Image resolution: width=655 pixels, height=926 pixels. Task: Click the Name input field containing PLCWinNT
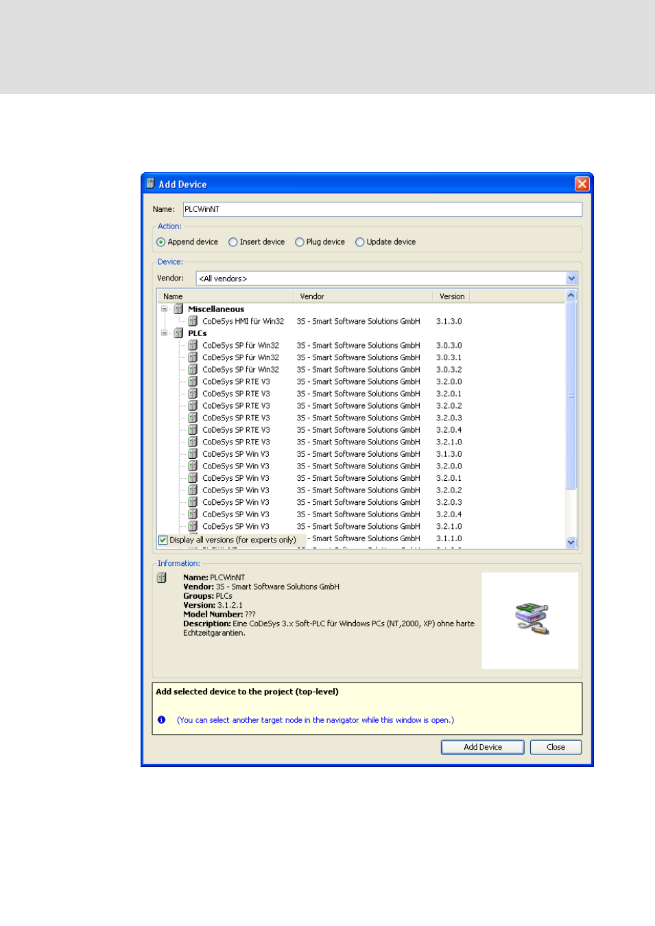[383, 209]
